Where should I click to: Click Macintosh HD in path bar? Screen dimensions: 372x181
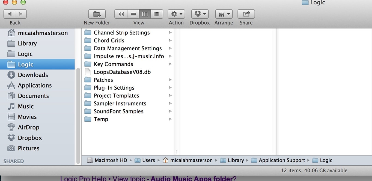[x=107, y=160]
